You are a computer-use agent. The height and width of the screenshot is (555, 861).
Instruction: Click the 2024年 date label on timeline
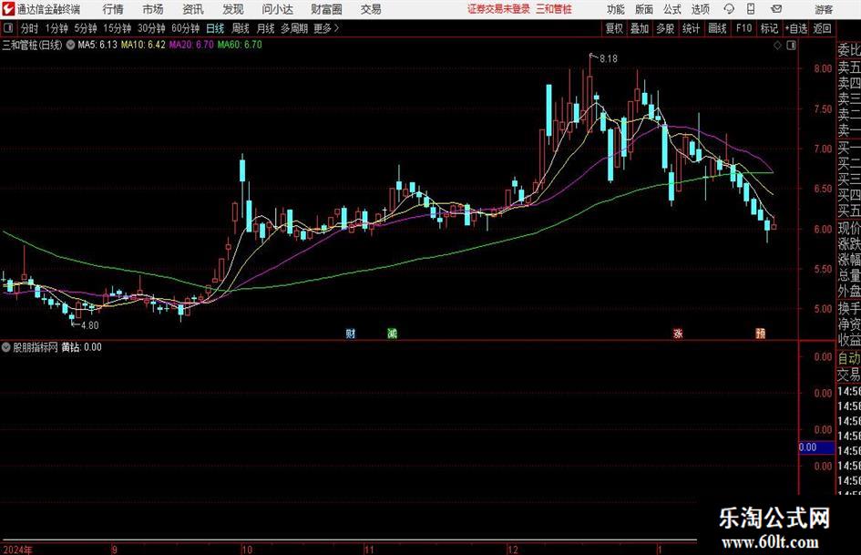[17, 550]
